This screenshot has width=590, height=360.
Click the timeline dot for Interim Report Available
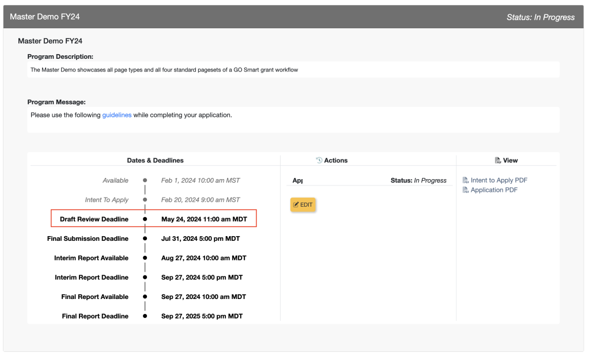pyautogui.click(x=145, y=258)
